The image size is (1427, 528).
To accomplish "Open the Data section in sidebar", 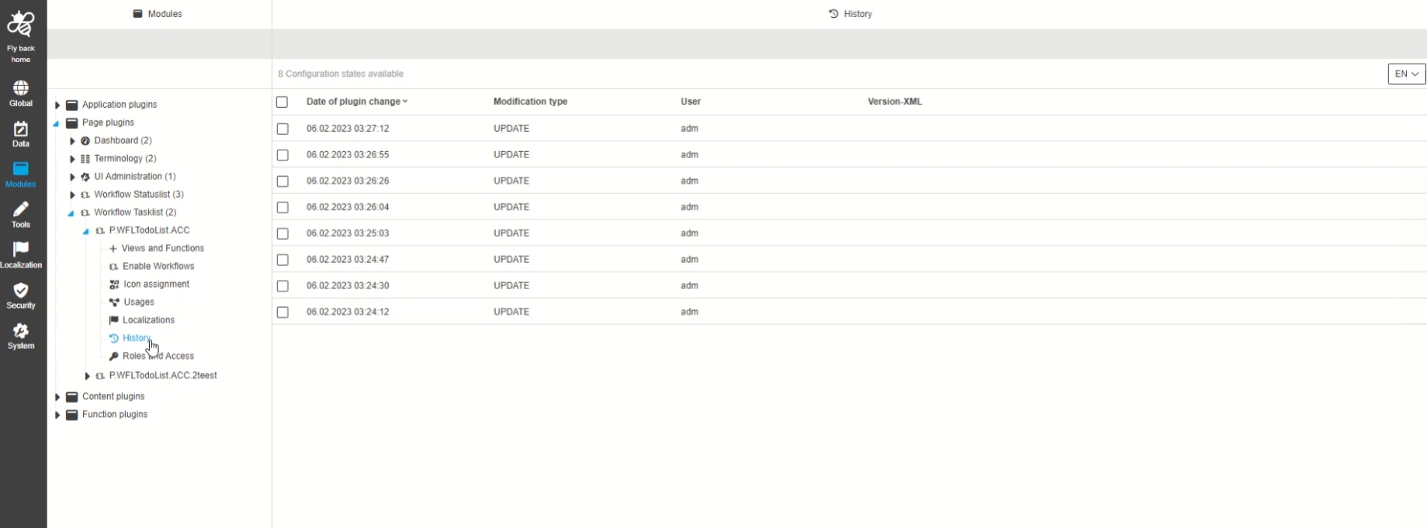I will point(21,134).
